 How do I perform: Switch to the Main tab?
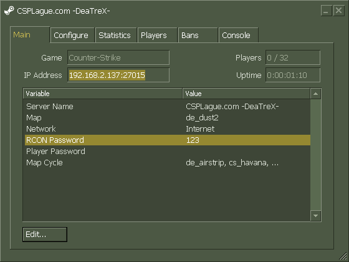click(30, 35)
